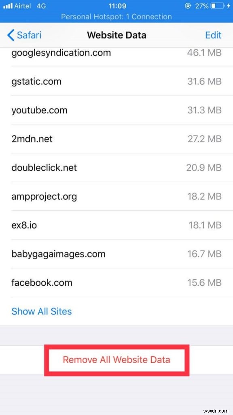Screen dimensions: 233x415
Task: Click the clock showing 11:09
Action: (x=116, y=6)
